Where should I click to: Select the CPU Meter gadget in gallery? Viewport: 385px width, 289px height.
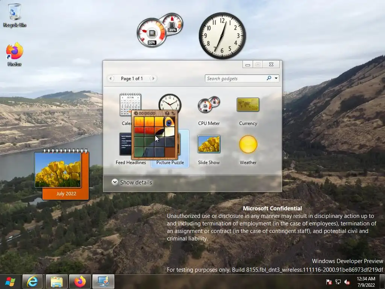coord(209,105)
